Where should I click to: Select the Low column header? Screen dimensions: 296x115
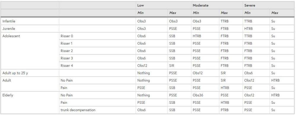(x=140, y=5)
